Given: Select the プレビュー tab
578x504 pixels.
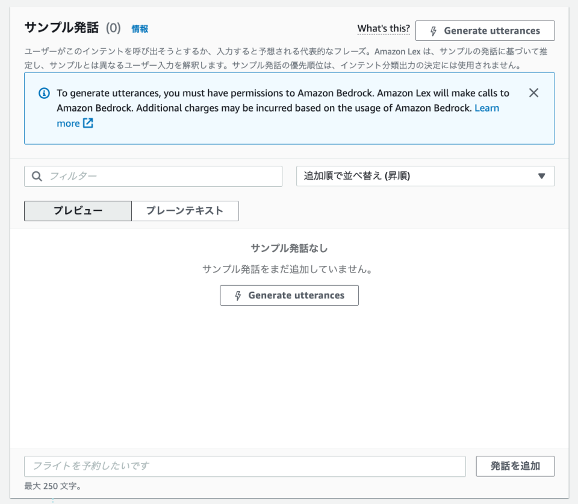Looking at the screenshot, I should tap(78, 211).
